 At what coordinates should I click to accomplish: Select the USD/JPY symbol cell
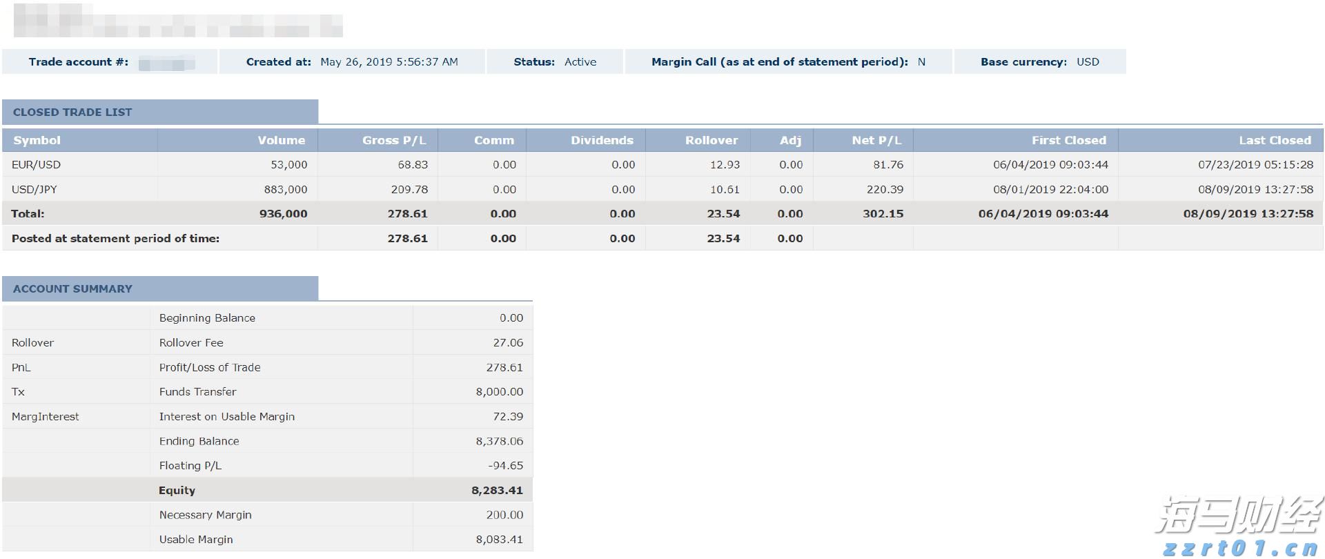[x=35, y=189]
